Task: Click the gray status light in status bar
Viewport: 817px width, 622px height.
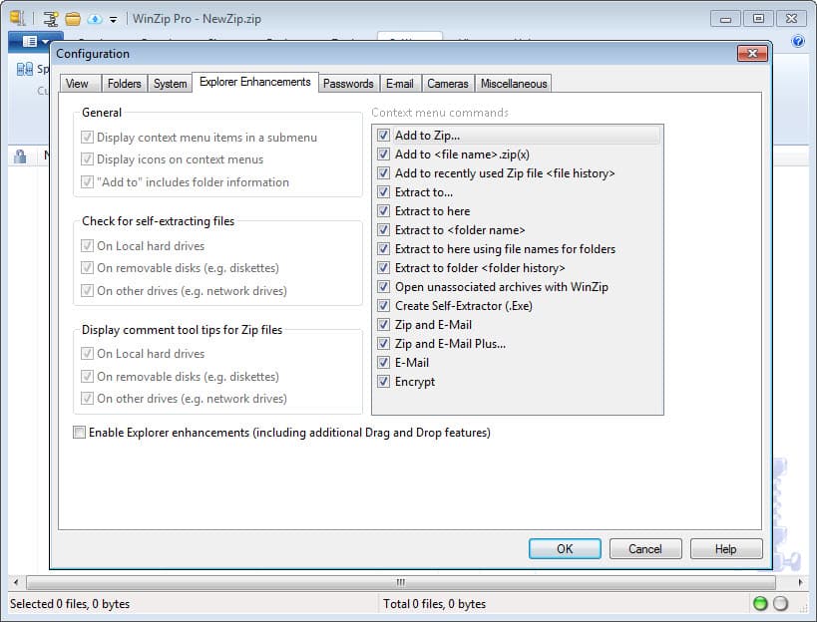Action: (x=780, y=603)
